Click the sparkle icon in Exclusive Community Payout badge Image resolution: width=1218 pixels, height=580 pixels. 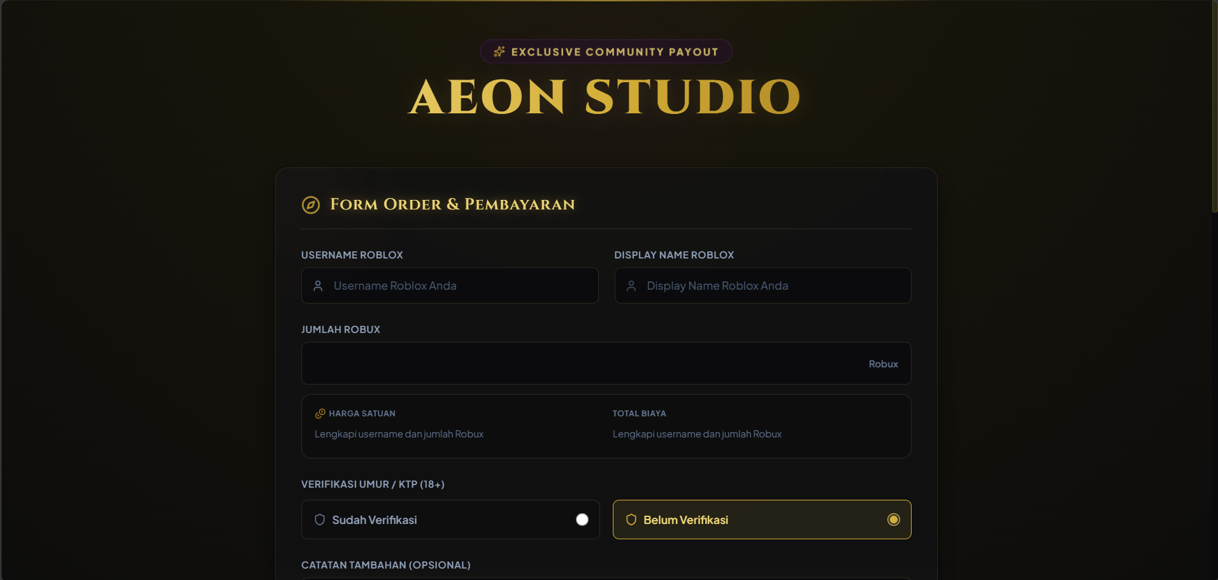point(499,52)
